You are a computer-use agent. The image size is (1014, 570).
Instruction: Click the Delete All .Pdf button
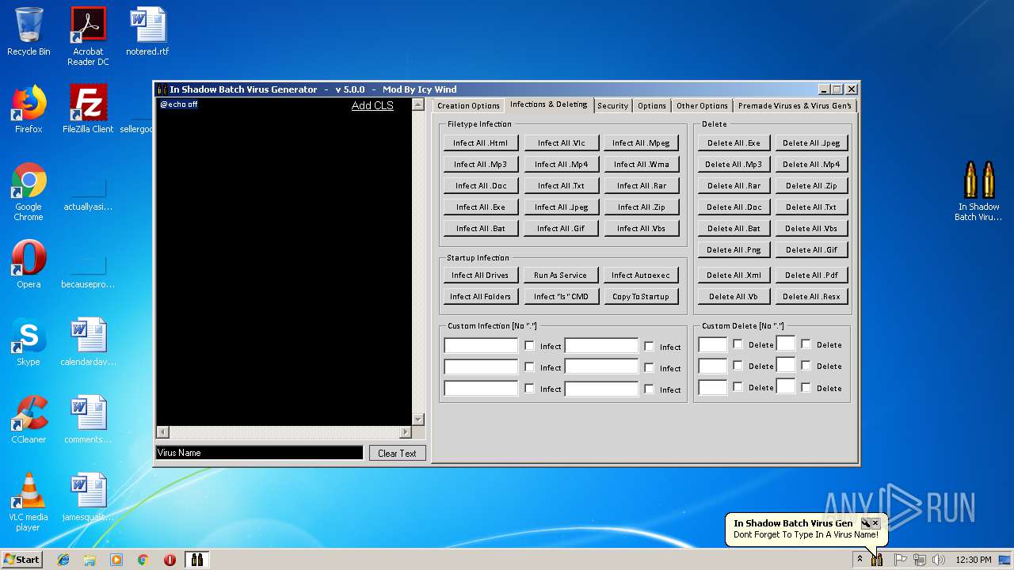click(811, 275)
